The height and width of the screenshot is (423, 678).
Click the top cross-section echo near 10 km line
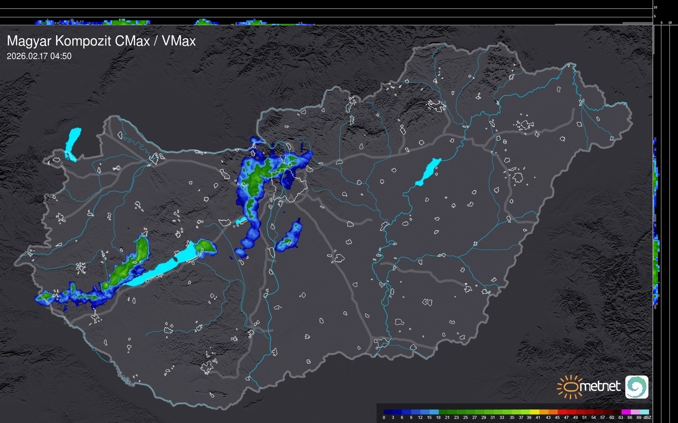coord(127,22)
